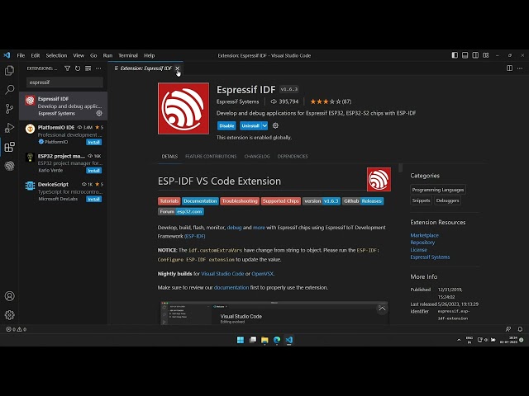Select the Snippets category tag
Image resolution: width=529 pixels, height=396 pixels.
(421, 200)
